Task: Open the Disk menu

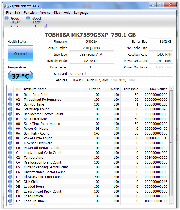Action: point(57,13)
